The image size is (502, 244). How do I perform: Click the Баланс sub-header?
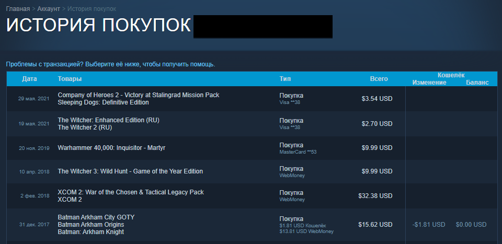click(x=477, y=83)
